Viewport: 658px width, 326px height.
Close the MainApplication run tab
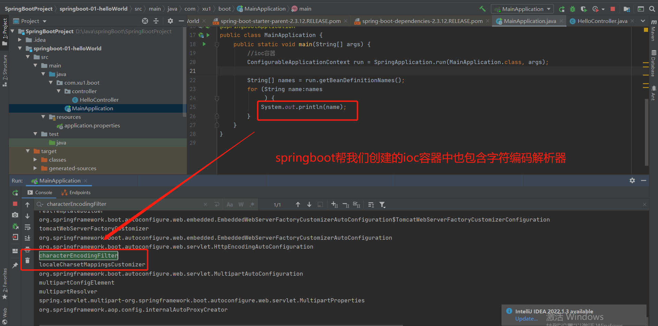coord(85,181)
